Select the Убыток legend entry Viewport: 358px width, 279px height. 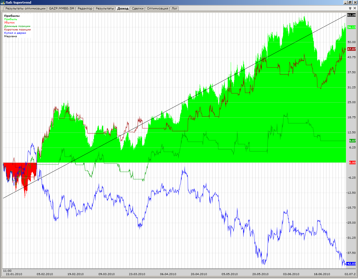click(x=9, y=23)
